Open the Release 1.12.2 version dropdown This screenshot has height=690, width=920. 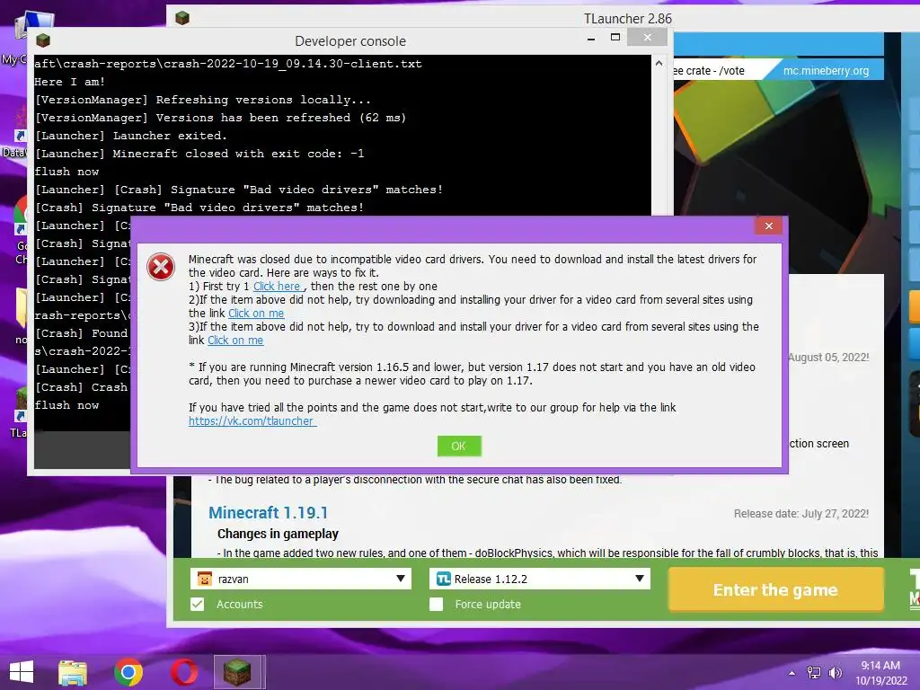point(540,579)
